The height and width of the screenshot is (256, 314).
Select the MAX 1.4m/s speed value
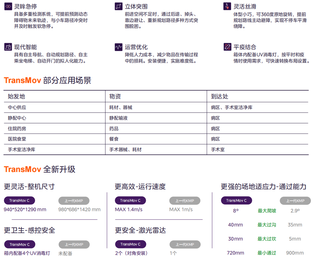[x=129, y=209]
